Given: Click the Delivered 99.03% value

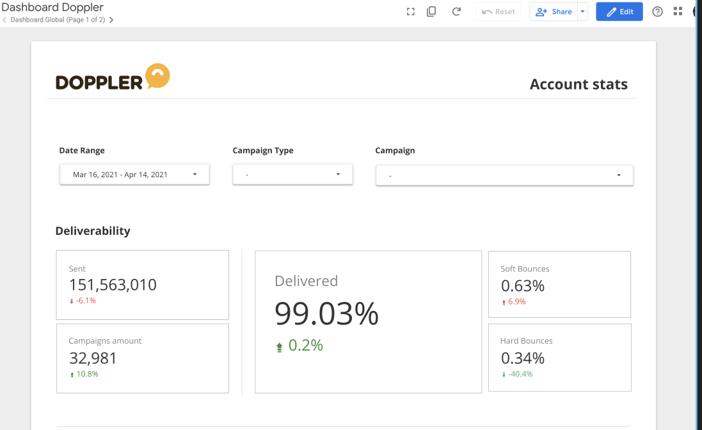Looking at the screenshot, I should [326, 314].
